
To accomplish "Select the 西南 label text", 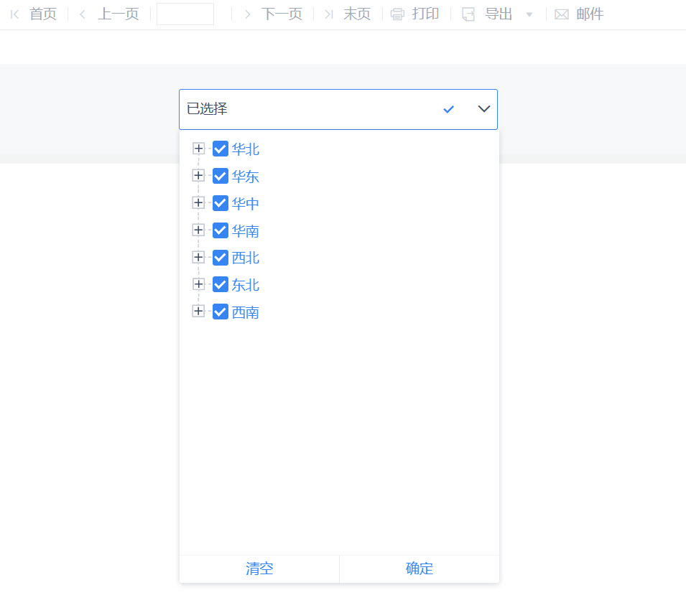I will [x=246, y=312].
